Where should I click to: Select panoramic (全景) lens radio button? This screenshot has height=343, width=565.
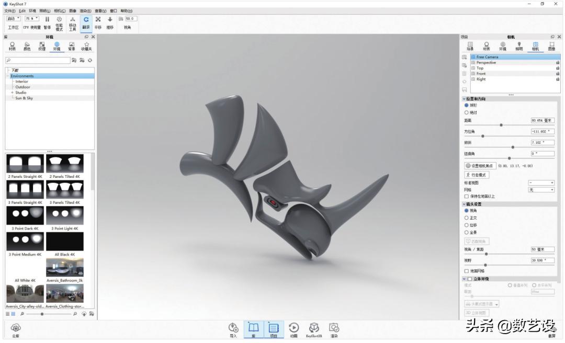(x=466, y=232)
